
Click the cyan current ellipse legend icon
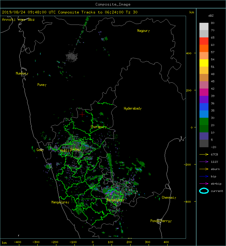coord(204,191)
